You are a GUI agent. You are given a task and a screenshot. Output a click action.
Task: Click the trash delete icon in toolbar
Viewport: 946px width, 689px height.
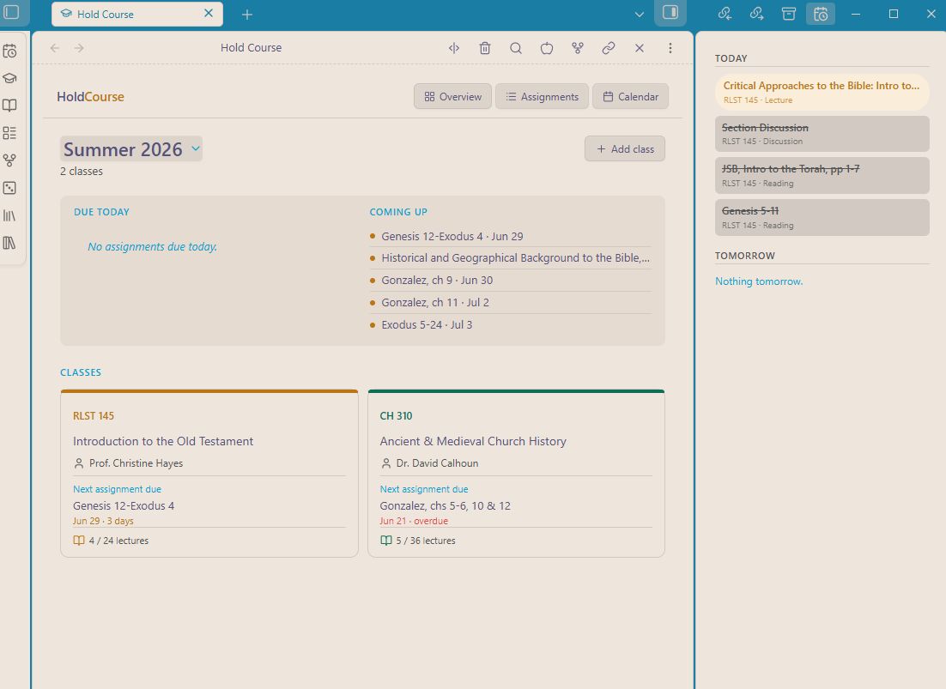tap(485, 48)
